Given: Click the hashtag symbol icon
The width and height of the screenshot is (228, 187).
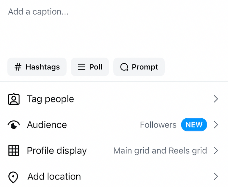Looking at the screenshot, I should coord(18,67).
